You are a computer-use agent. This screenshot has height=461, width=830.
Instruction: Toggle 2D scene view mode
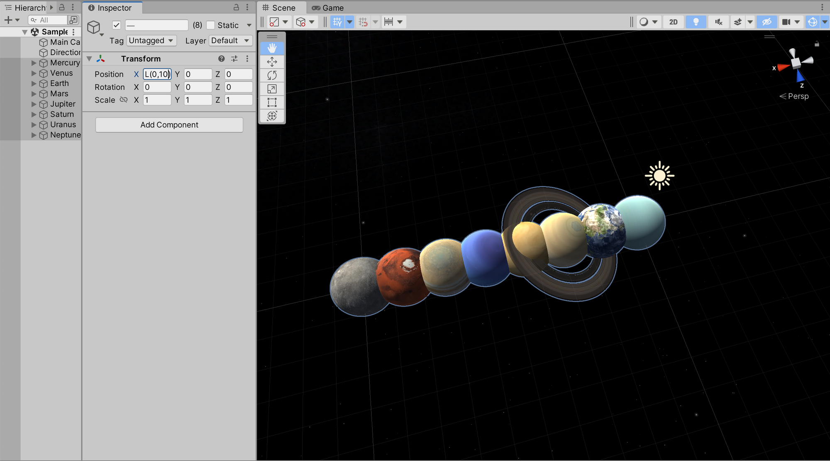pos(673,22)
